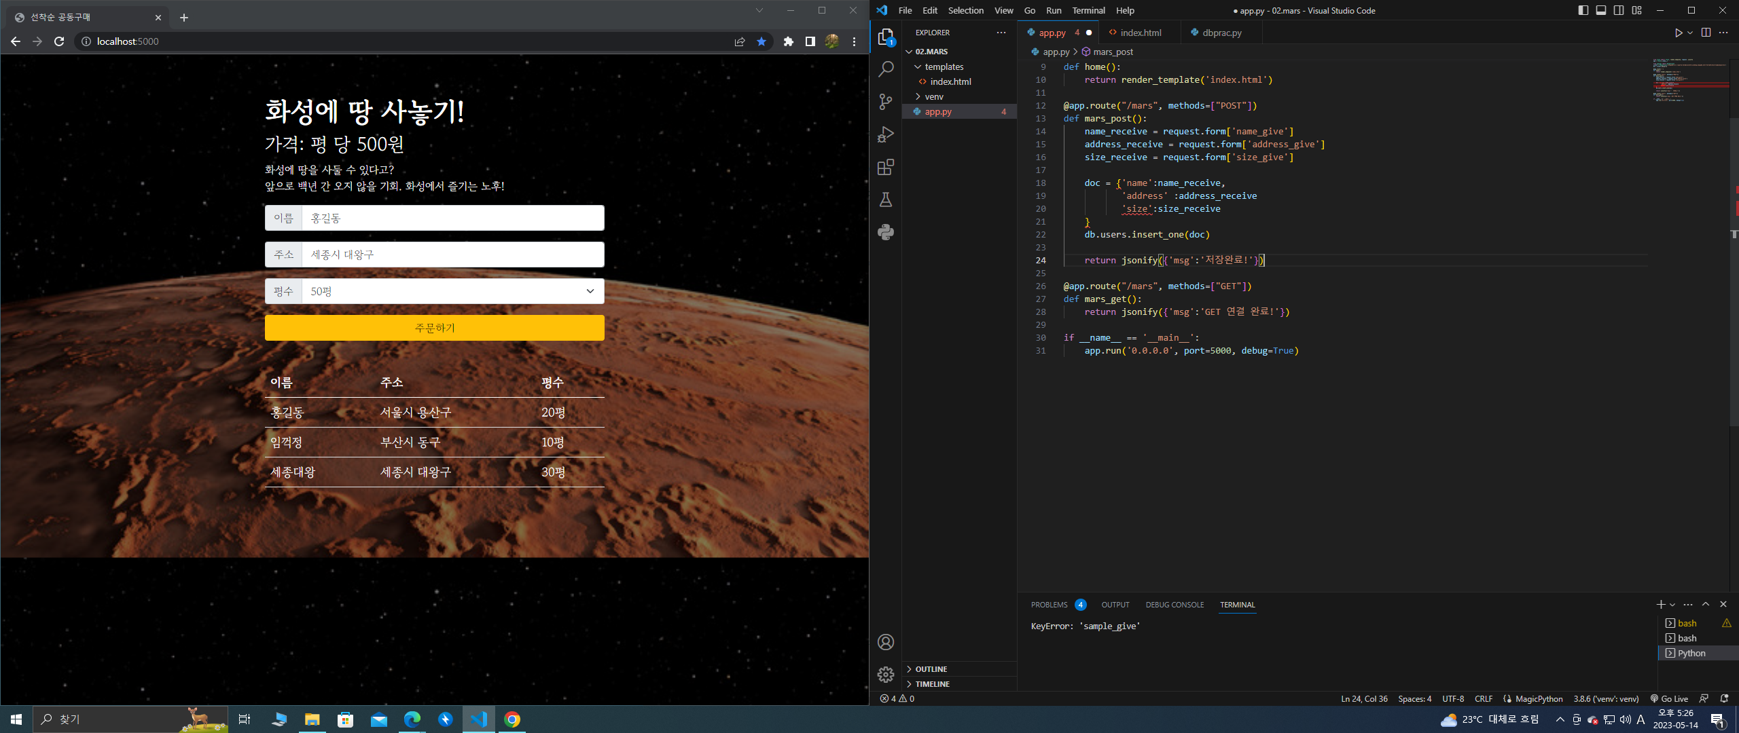Collapse the 02.MARS folder section
The height and width of the screenshot is (733, 1739).
pos(959,52)
